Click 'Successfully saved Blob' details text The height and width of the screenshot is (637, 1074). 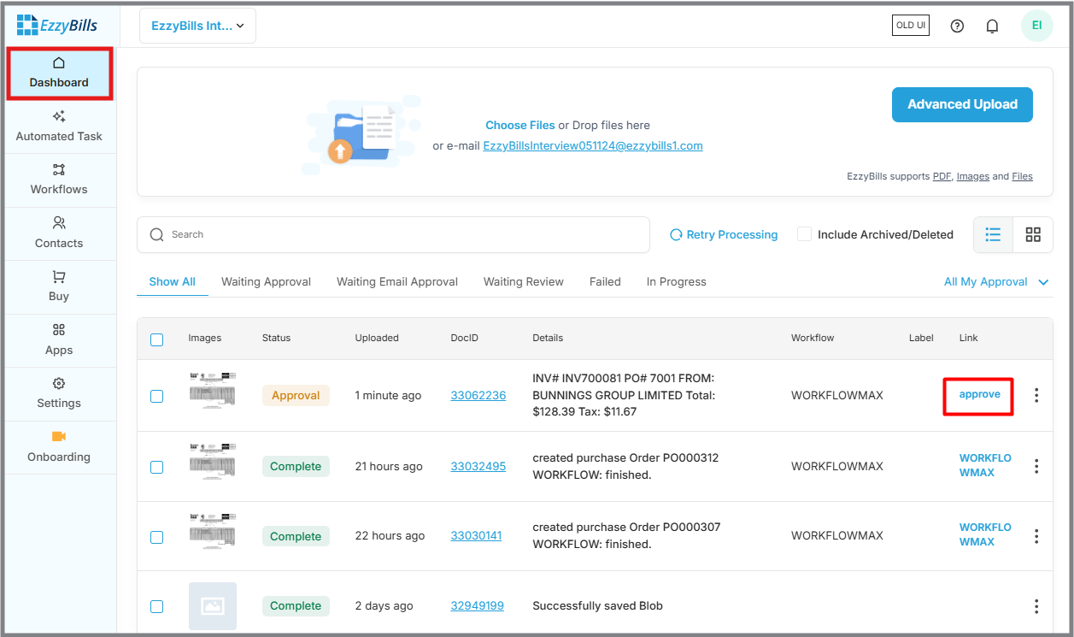tap(597, 605)
